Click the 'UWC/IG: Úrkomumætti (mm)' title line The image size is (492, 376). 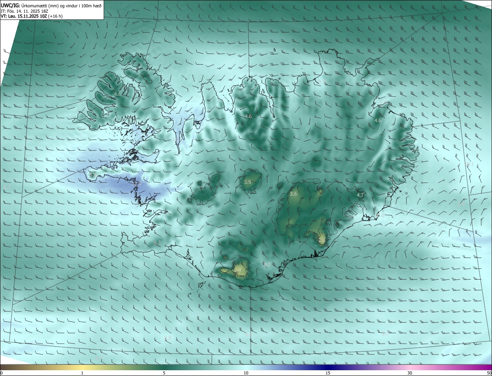point(52,5)
